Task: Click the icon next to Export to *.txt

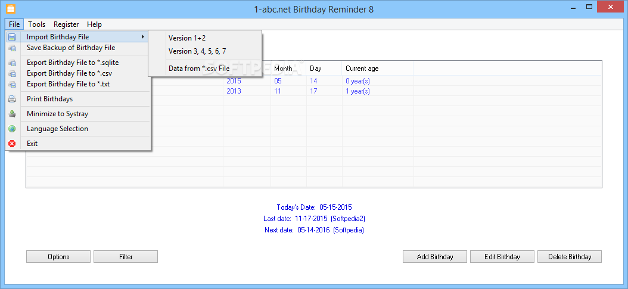Action: [12, 85]
